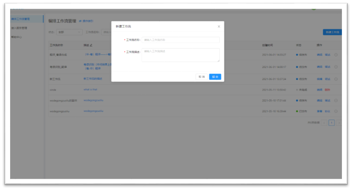Open the 状态 dropdown showing 全部
Viewport: 352px width, 190px height.
69,32
